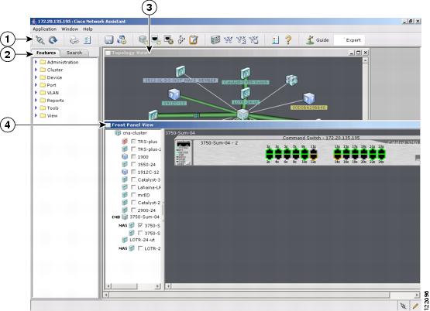Click the cna-cluster icon in device tree
The height and width of the screenshot is (311, 430).
(x=118, y=133)
